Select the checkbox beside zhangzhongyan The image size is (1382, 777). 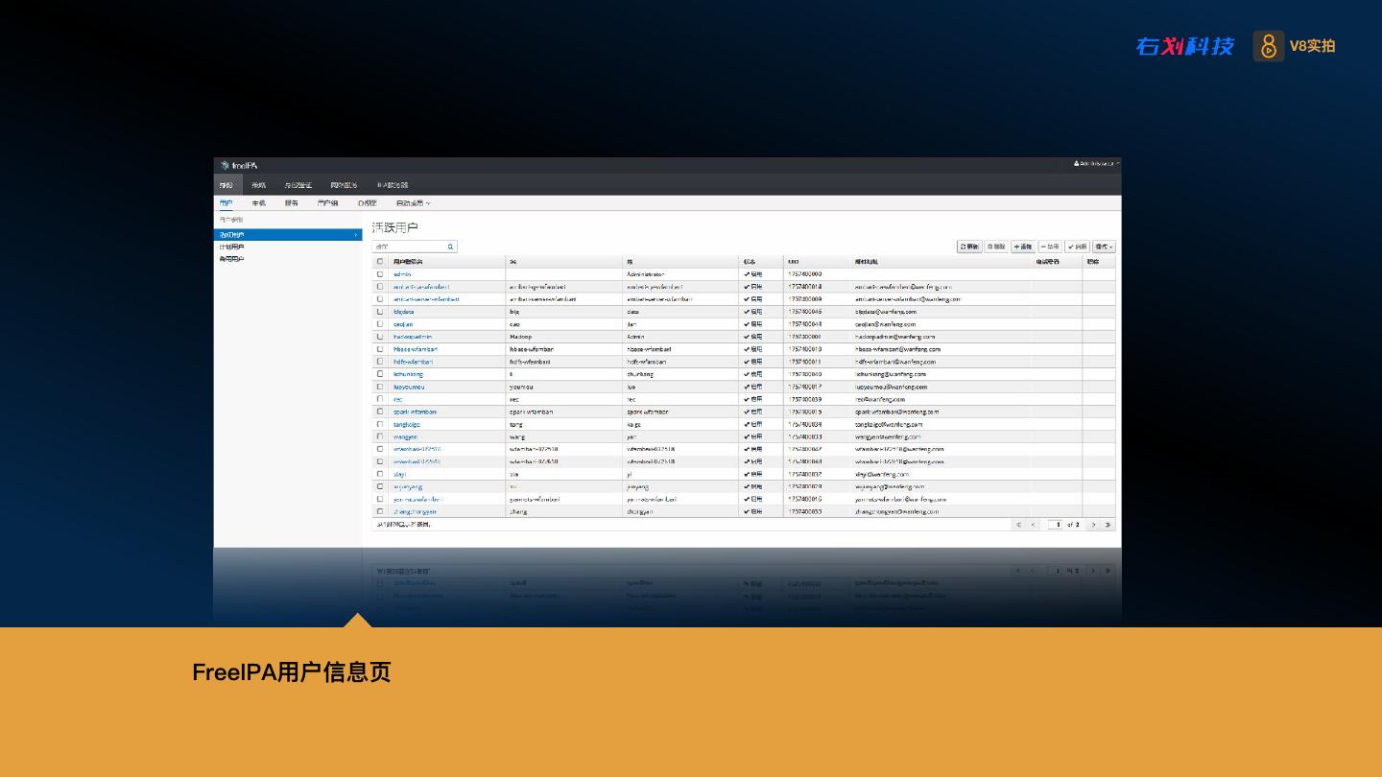(x=380, y=511)
